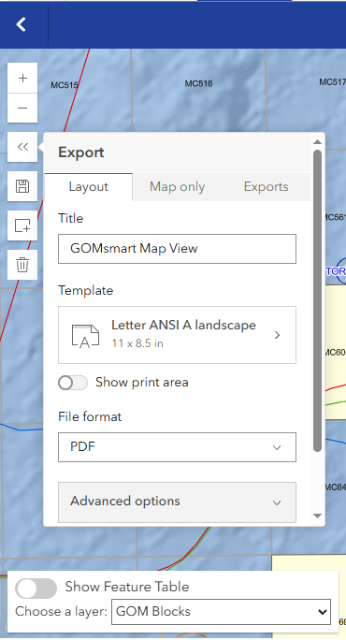Open the GOM Blocks layer dropdown

tap(221, 611)
